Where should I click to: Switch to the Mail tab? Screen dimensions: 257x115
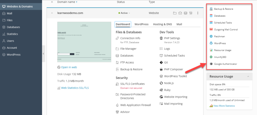[179, 24]
